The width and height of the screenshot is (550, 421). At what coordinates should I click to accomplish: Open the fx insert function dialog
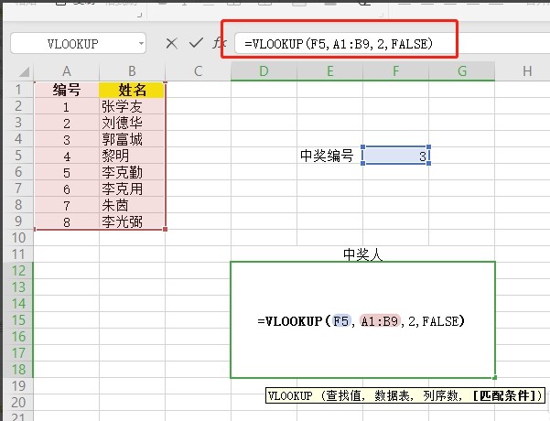point(220,43)
